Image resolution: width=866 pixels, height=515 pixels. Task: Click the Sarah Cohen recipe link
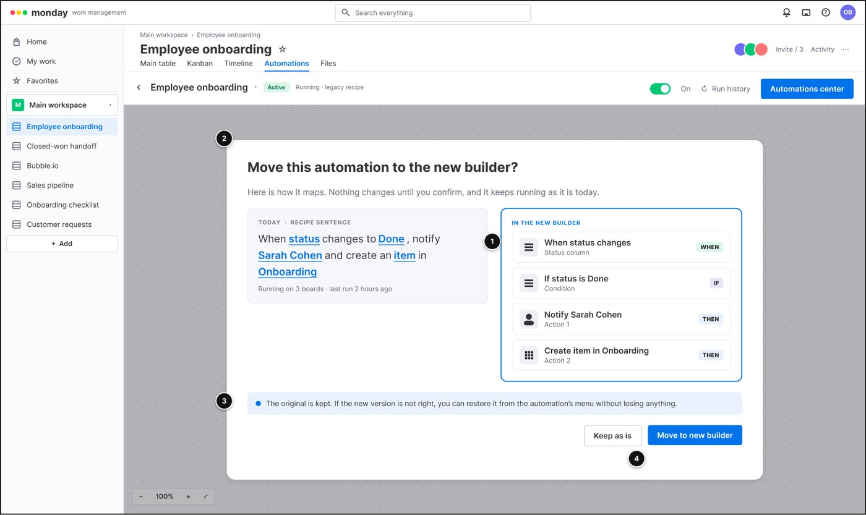coord(290,255)
